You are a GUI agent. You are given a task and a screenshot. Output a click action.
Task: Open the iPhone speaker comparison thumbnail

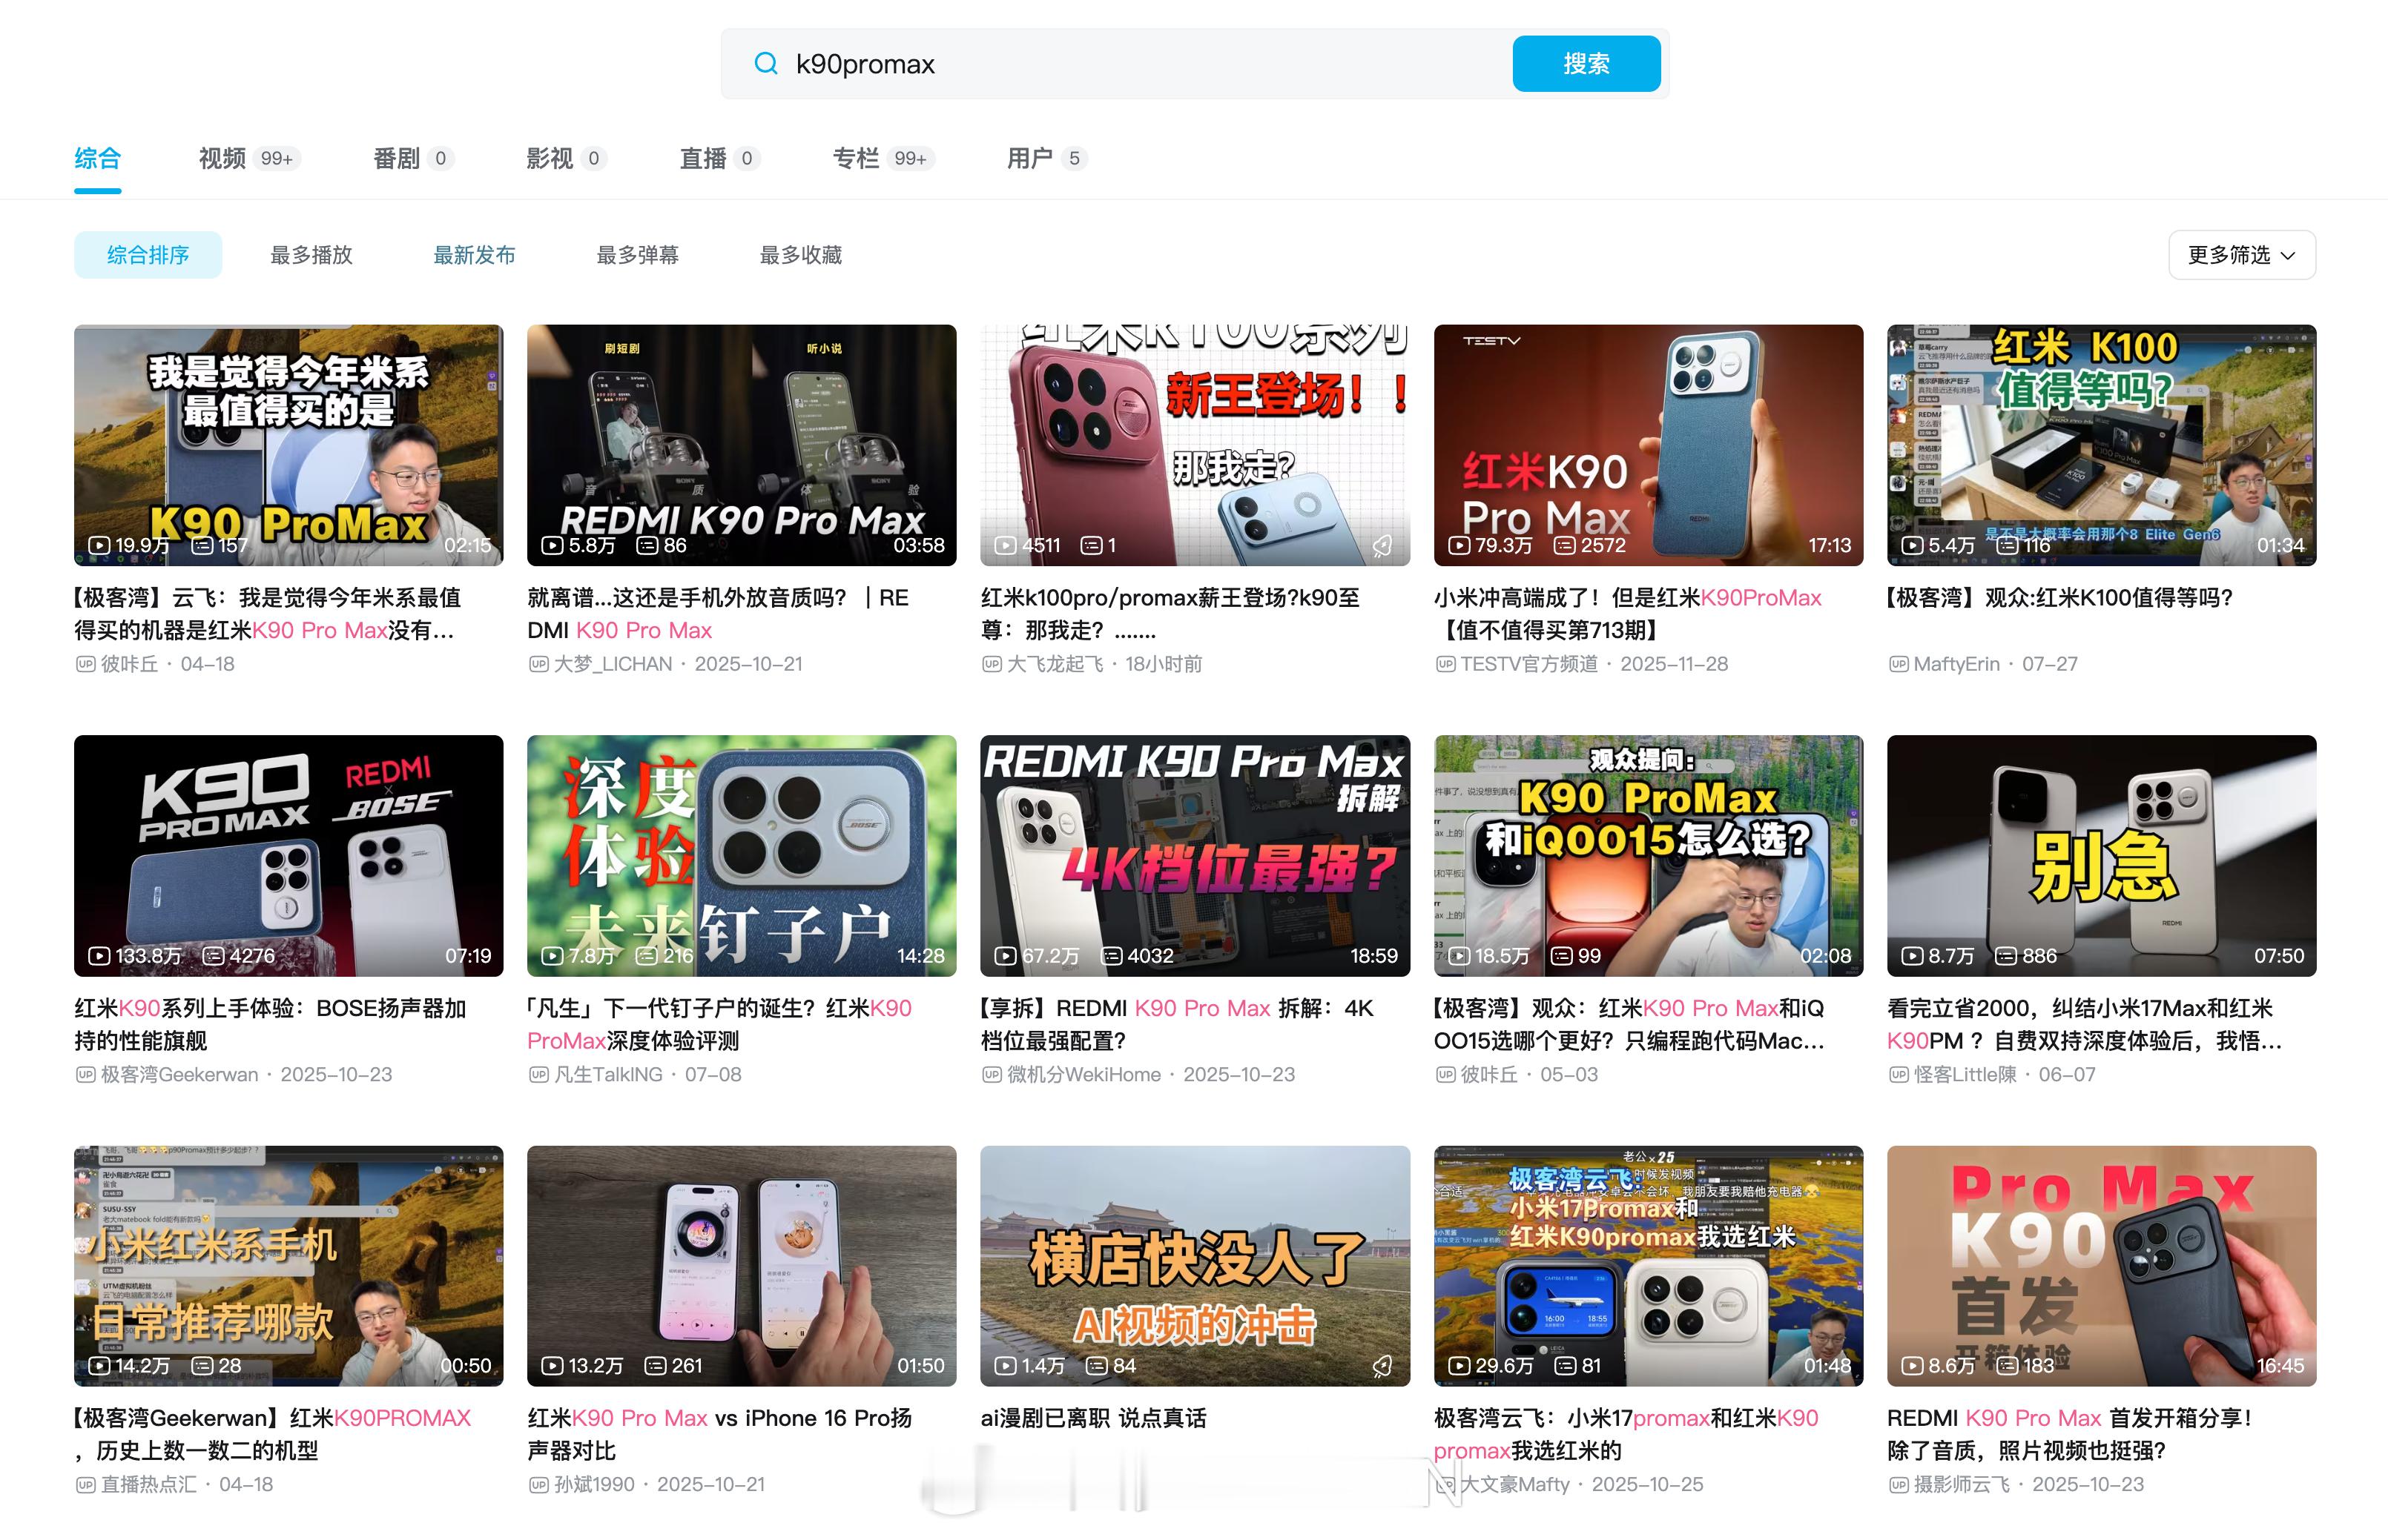pos(742,1266)
